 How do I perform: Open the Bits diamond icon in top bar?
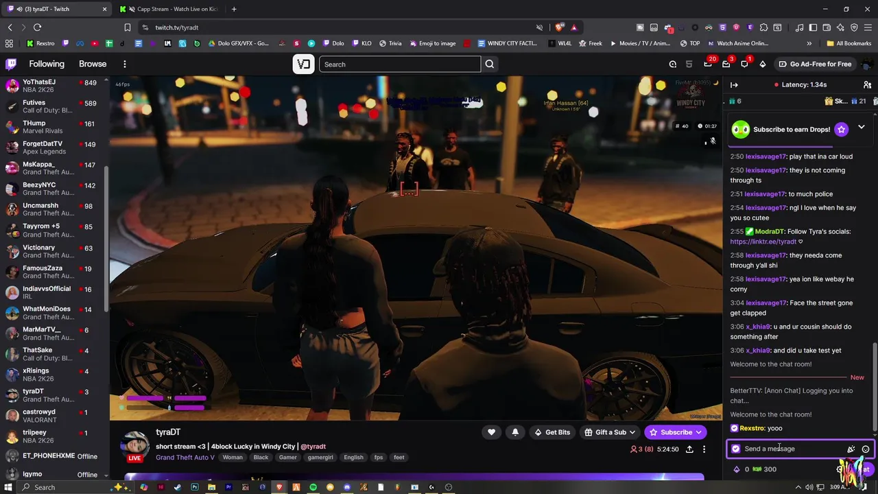(x=763, y=64)
